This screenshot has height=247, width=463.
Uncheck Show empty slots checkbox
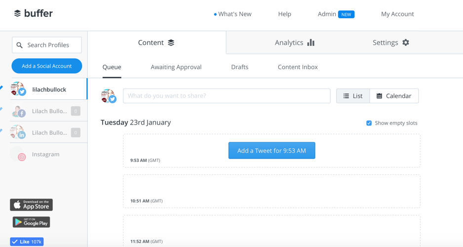coord(369,123)
